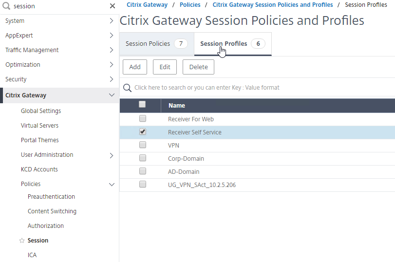Select the AD-Domain profile name
The width and height of the screenshot is (395, 262).
coord(184,172)
